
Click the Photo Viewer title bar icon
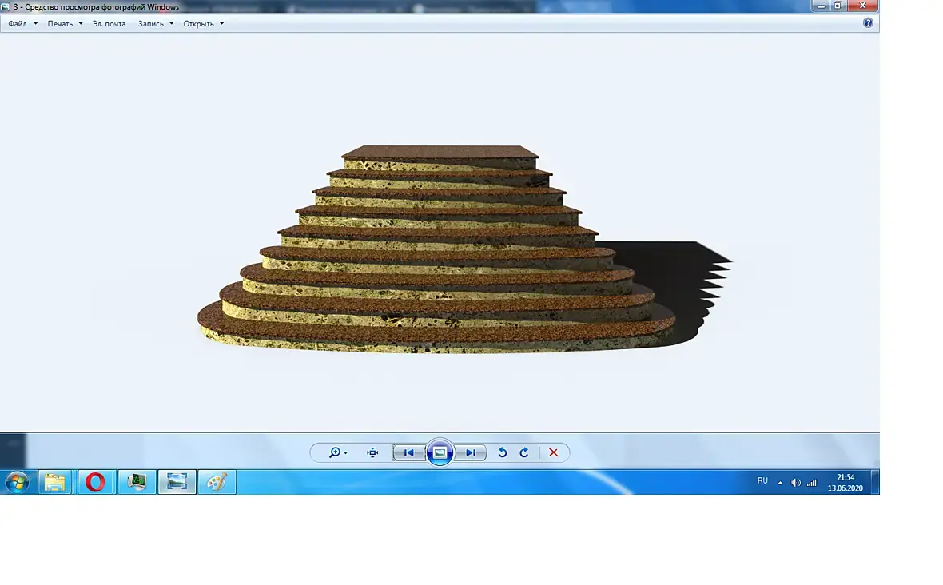(6, 6)
